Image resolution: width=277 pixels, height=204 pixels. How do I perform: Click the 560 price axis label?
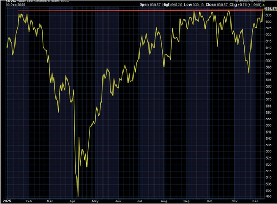pyautogui.click(x=269, y=113)
